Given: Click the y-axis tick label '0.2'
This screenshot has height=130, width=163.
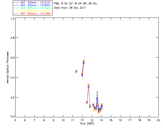Looking at the screenshot, I should point(12,97).
